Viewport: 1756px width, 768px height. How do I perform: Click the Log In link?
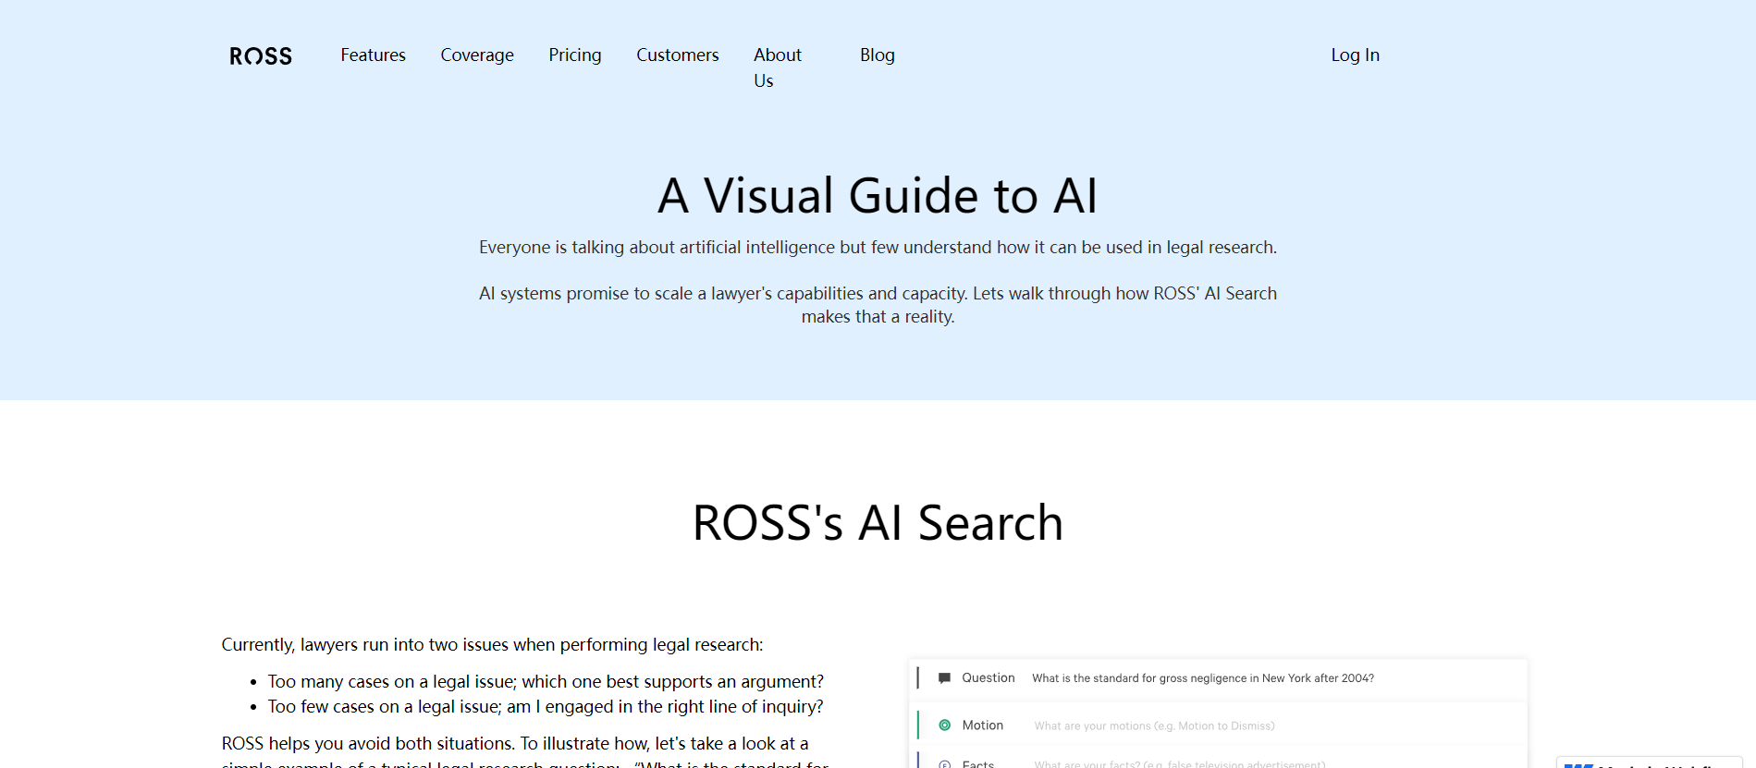tap(1355, 55)
